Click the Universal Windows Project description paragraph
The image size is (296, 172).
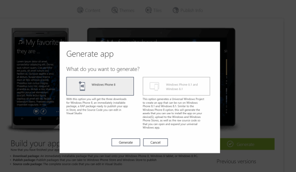pyautogui.click(x=174, y=113)
